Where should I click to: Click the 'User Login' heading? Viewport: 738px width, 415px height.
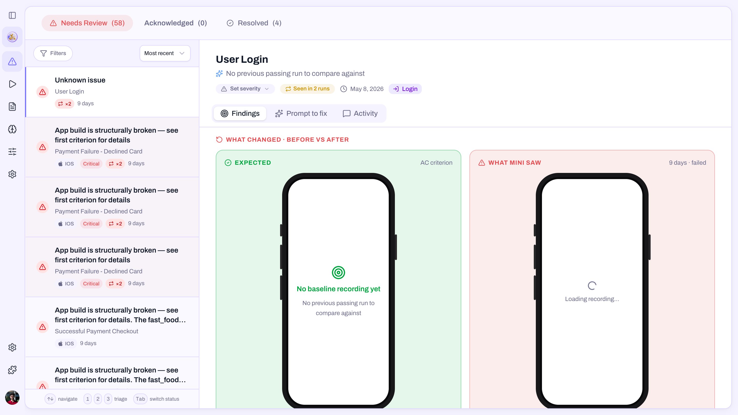[x=242, y=59]
